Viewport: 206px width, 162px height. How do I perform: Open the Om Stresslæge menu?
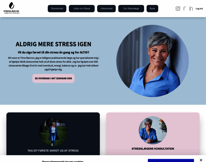coord(131,9)
